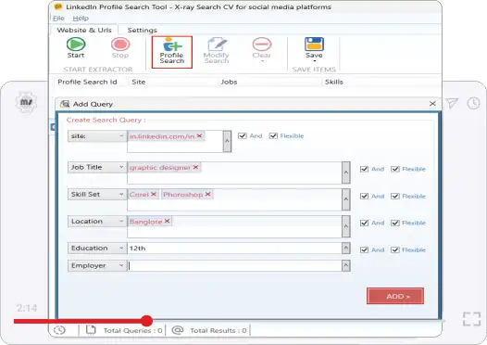487x345 pixels.
Task: Click the document icon beside Total Queries
Action: pyautogui.click(x=91, y=330)
